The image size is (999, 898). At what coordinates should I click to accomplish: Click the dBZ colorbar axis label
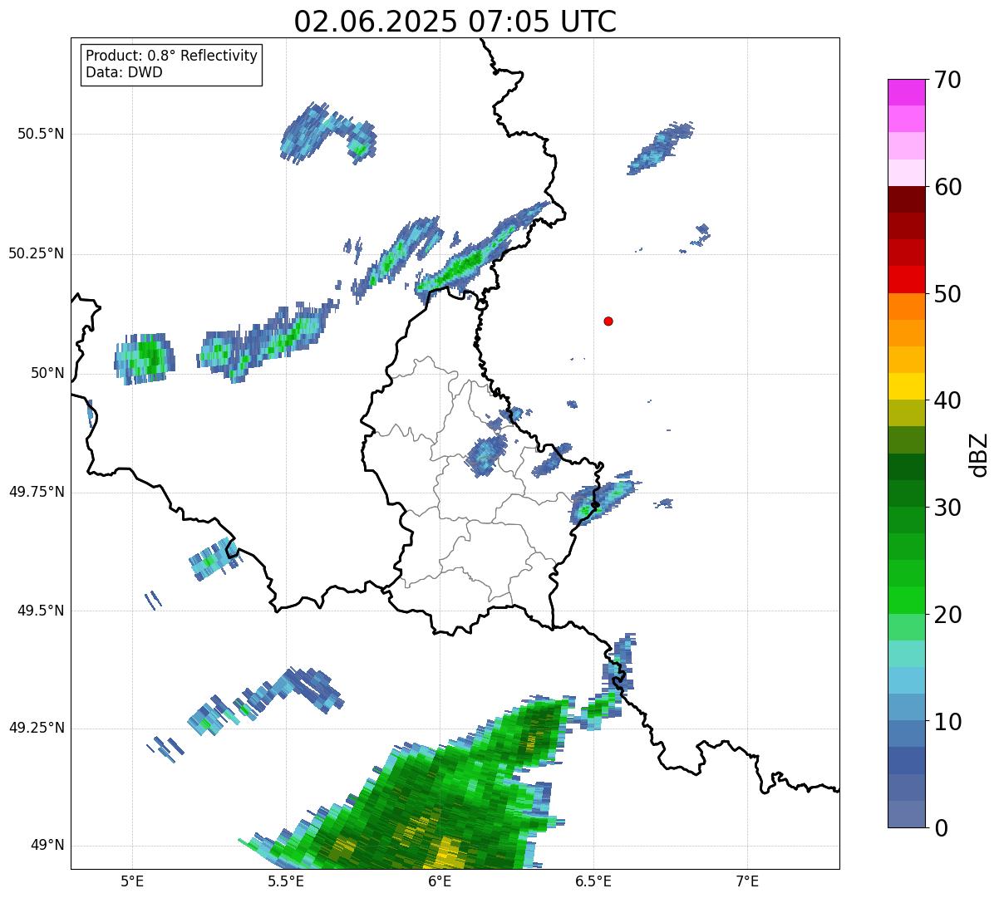(980, 454)
